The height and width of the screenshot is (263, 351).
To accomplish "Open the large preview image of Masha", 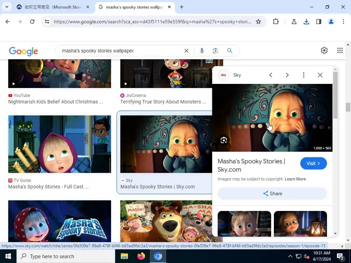I will click(x=272, y=118).
